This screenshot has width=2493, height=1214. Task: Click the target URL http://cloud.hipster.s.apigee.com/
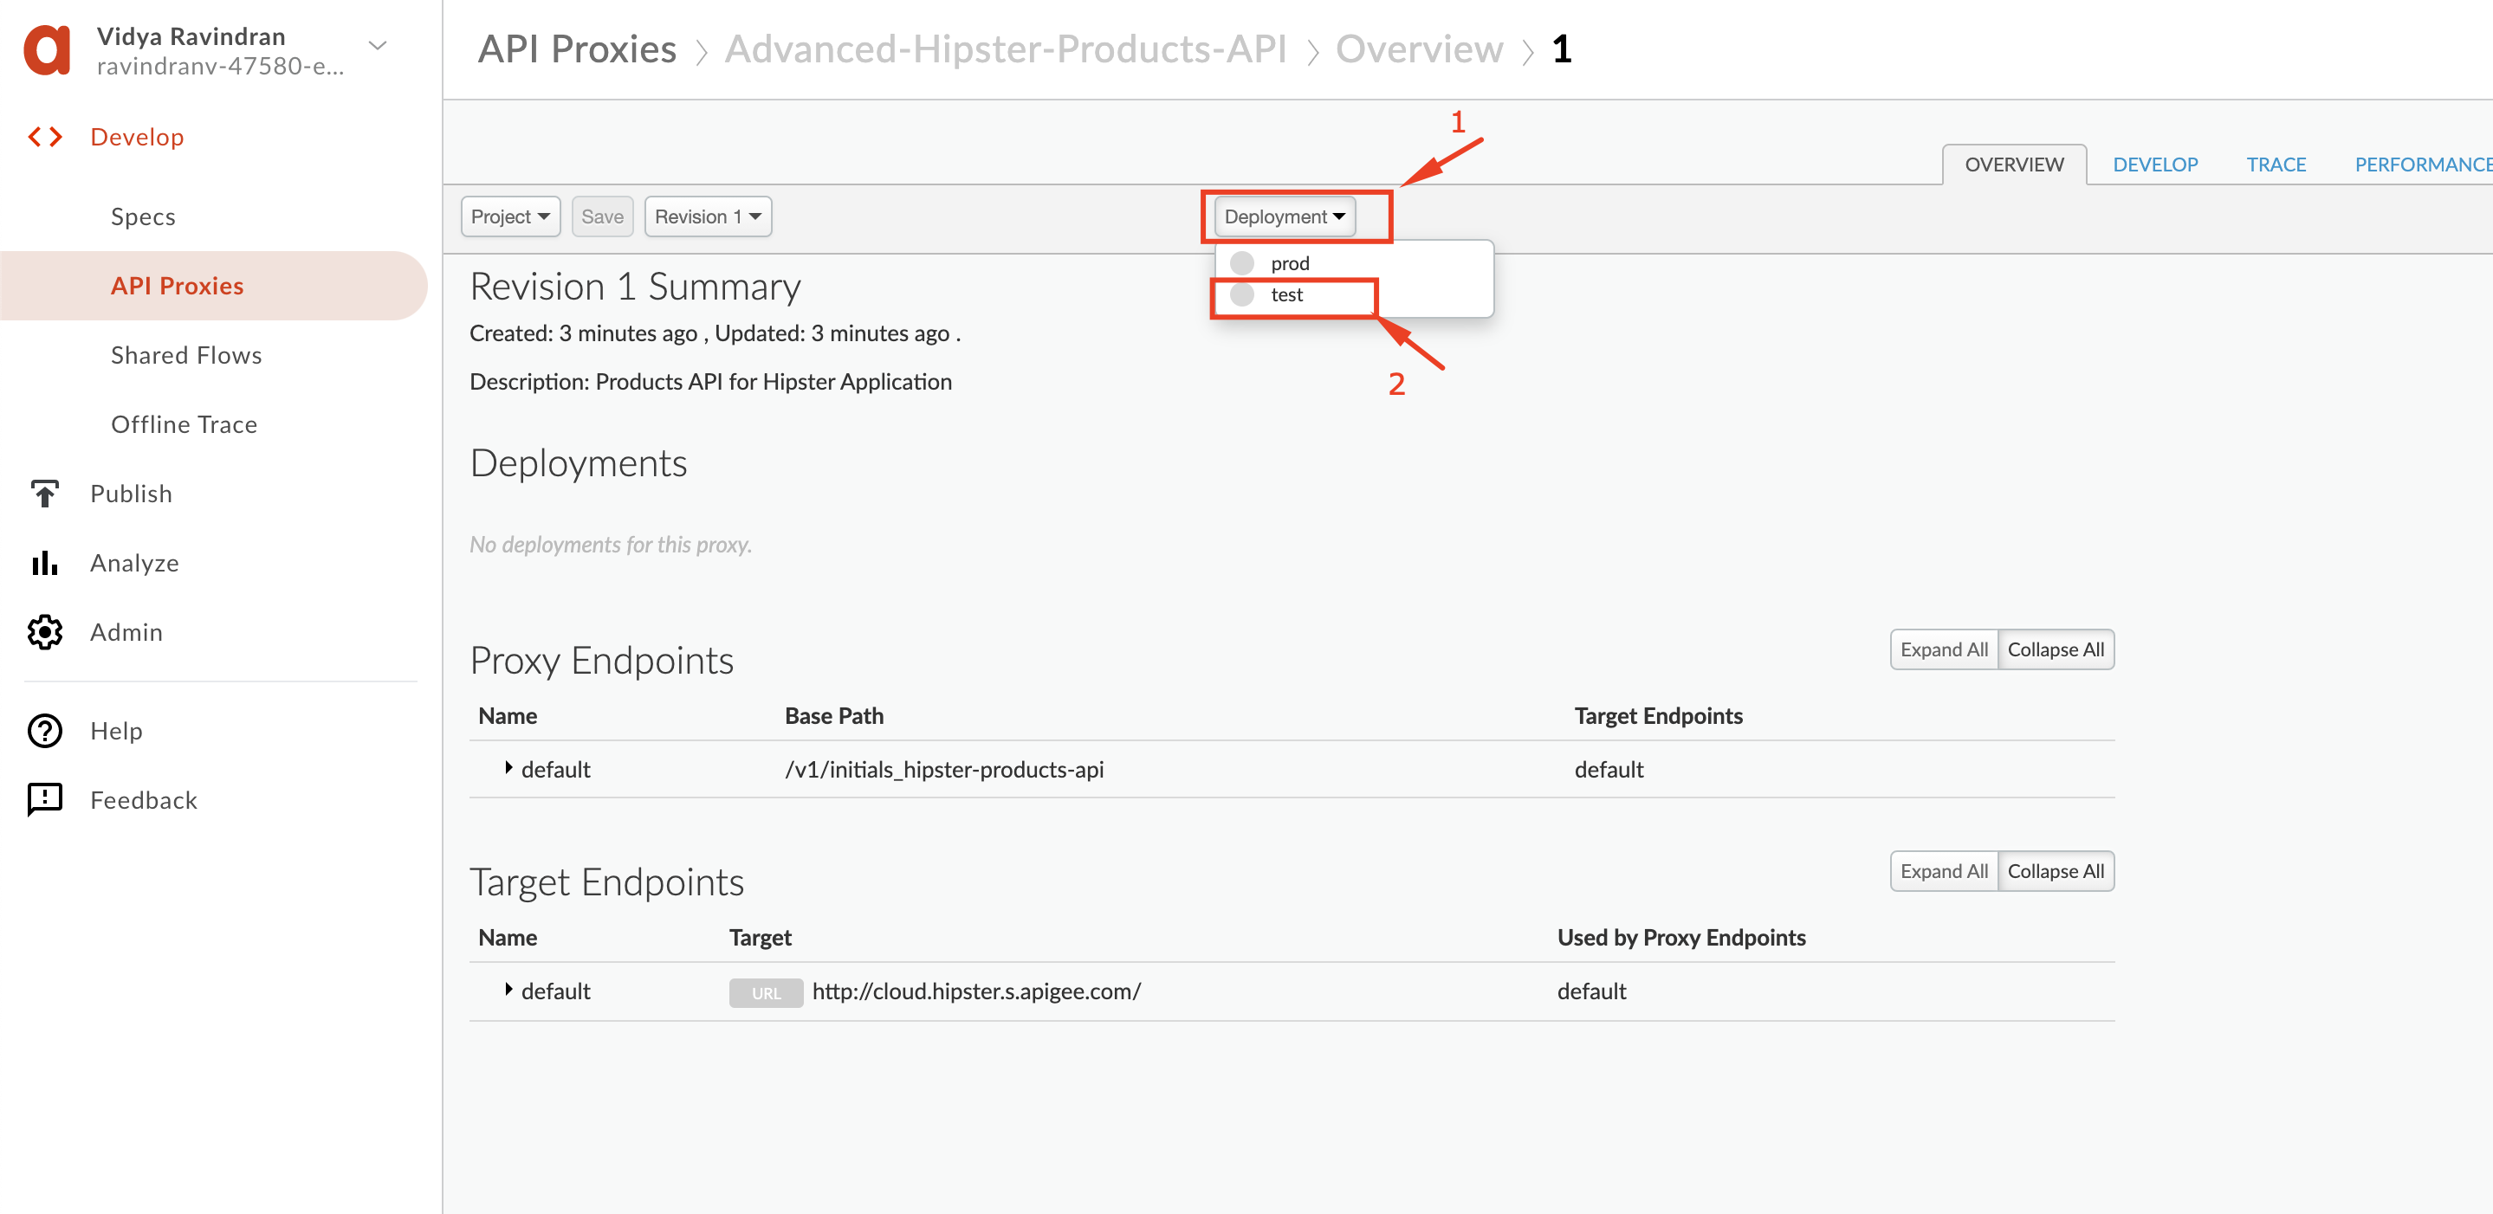[x=976, y=991]
